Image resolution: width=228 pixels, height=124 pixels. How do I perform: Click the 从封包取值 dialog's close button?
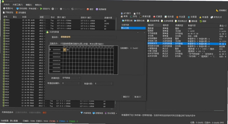click(x=144, y=33)
